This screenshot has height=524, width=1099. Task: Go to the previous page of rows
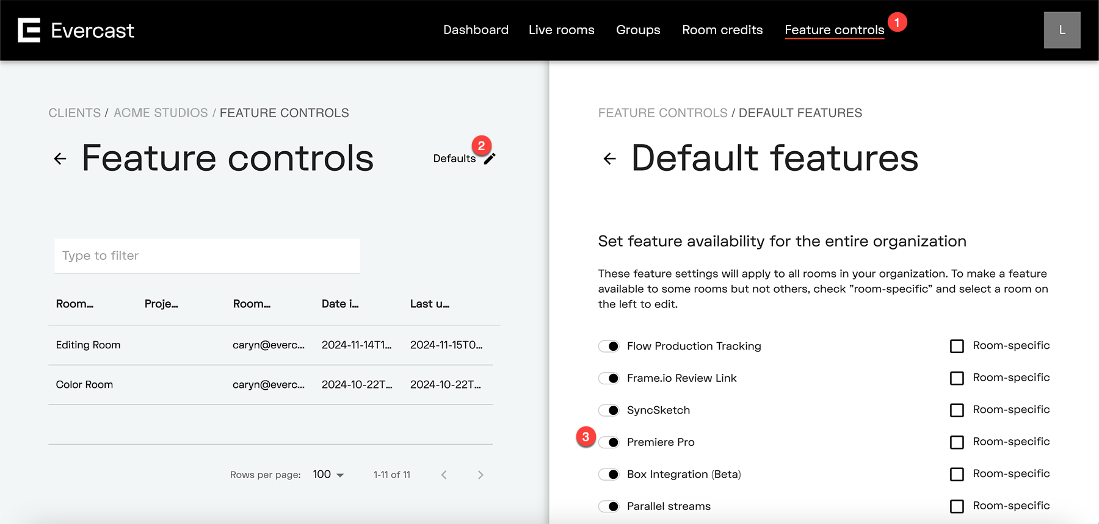(x=444, y=475)
